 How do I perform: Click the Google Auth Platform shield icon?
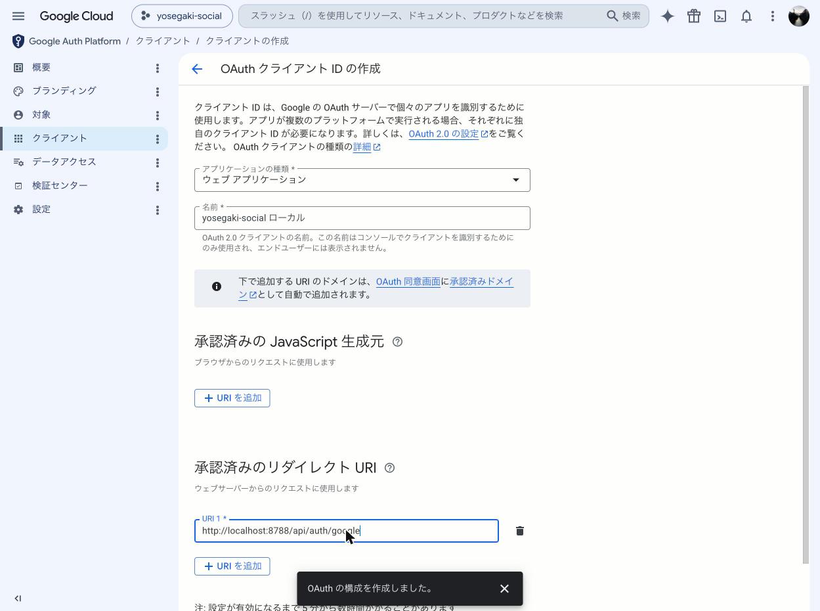18,41
